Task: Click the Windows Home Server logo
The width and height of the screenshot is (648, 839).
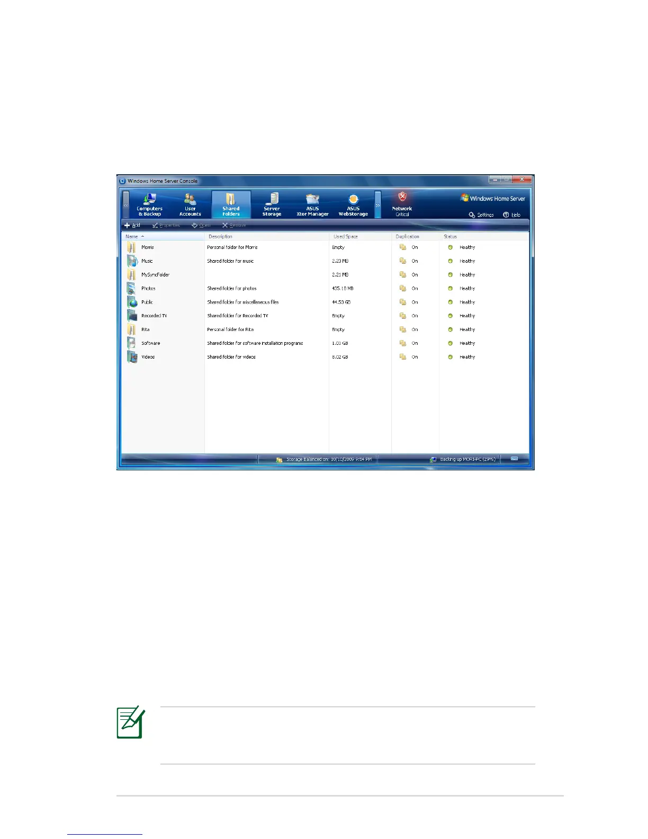Action: coord(493,198)
